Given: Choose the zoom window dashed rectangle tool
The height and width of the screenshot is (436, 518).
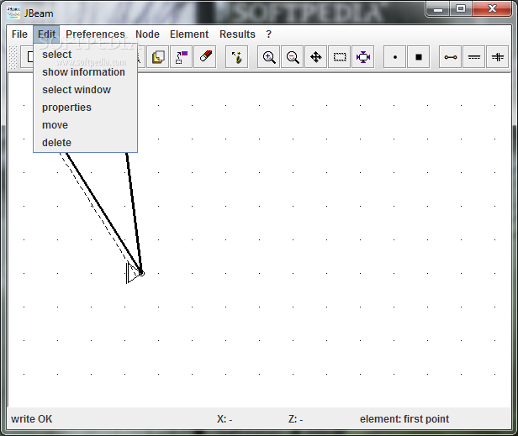Looking at the screenshot, I should (340, 57).
